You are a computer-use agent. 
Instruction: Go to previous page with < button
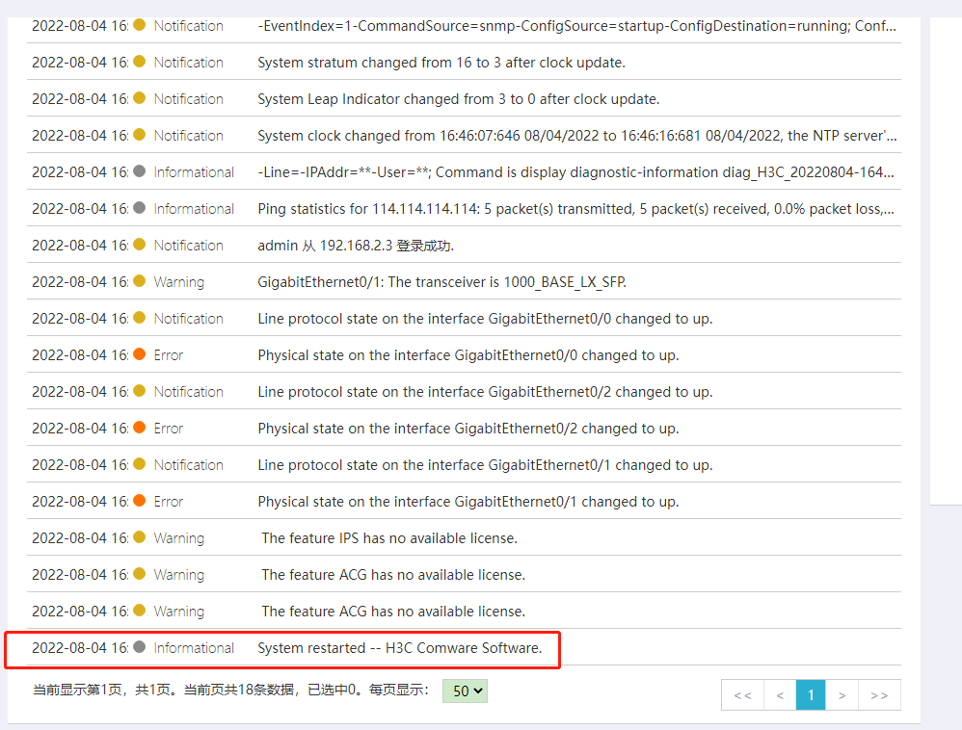pyautogui.click(x=780, y=695)
